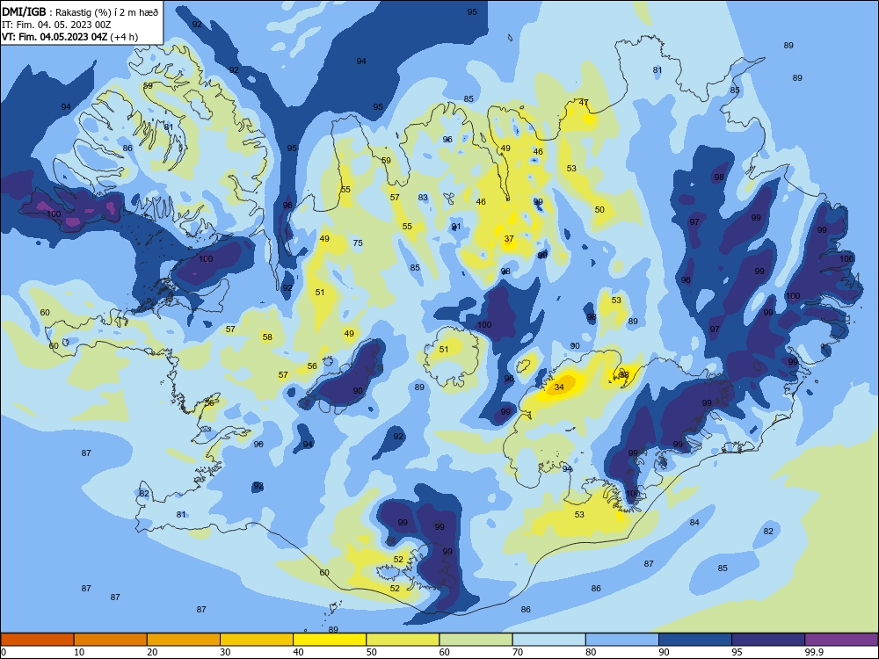Click the '37' humidity value on the map

click(508, 239)
